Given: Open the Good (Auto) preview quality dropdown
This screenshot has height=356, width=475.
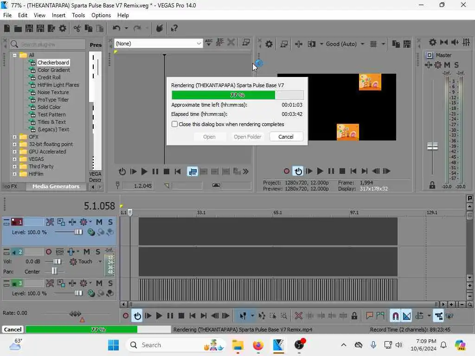Looking at the screenshot, I should click(363, 44).
